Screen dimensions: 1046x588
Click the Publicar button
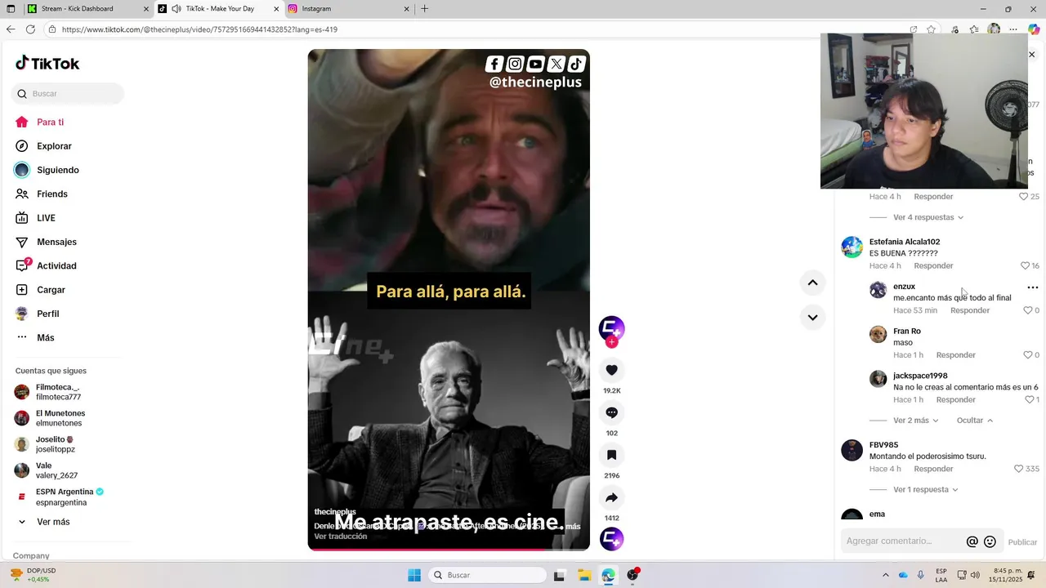click(x=1022, y=542)
